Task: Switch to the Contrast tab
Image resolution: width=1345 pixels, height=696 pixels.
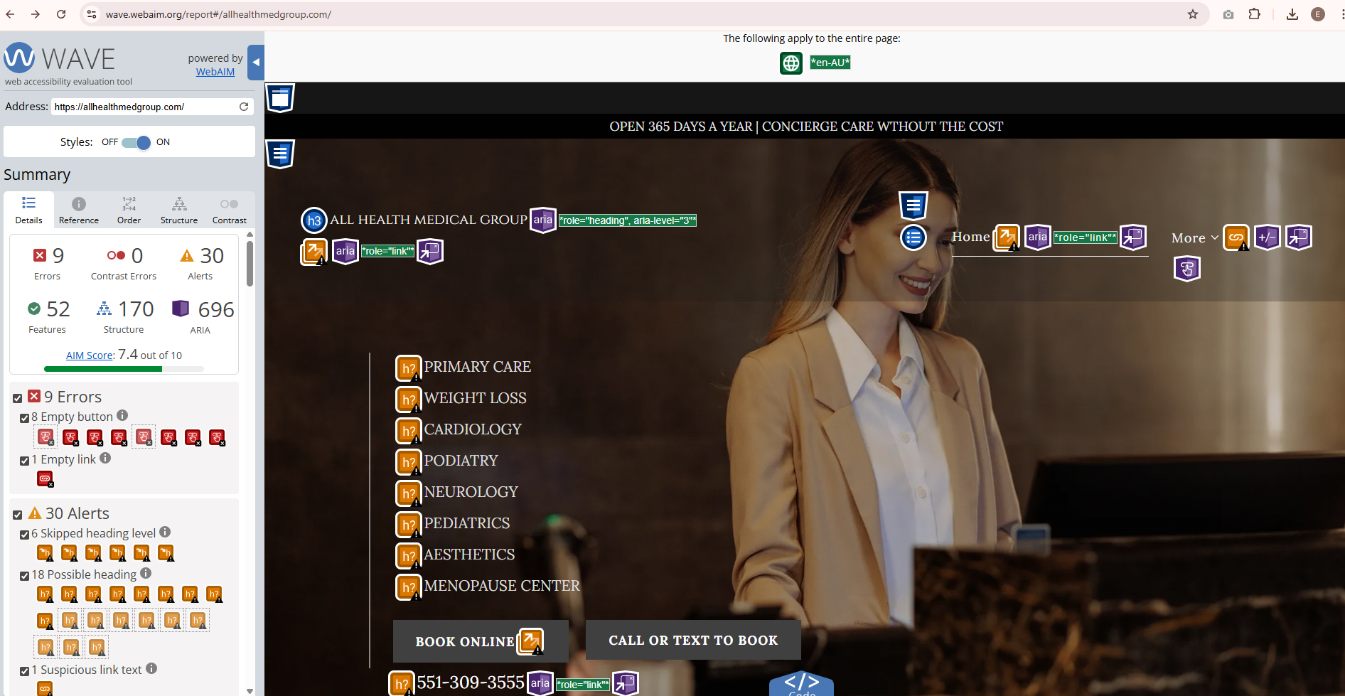Action: [x=229, y=209]
